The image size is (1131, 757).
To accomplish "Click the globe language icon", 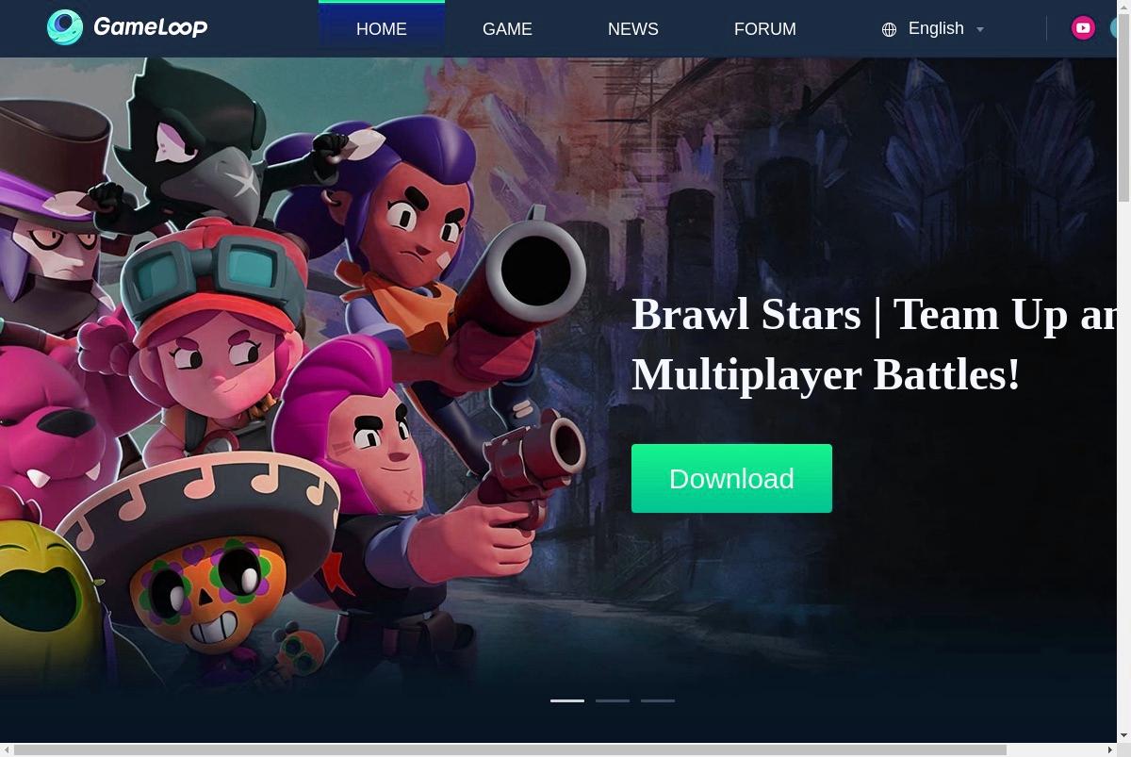I will 889,29.
